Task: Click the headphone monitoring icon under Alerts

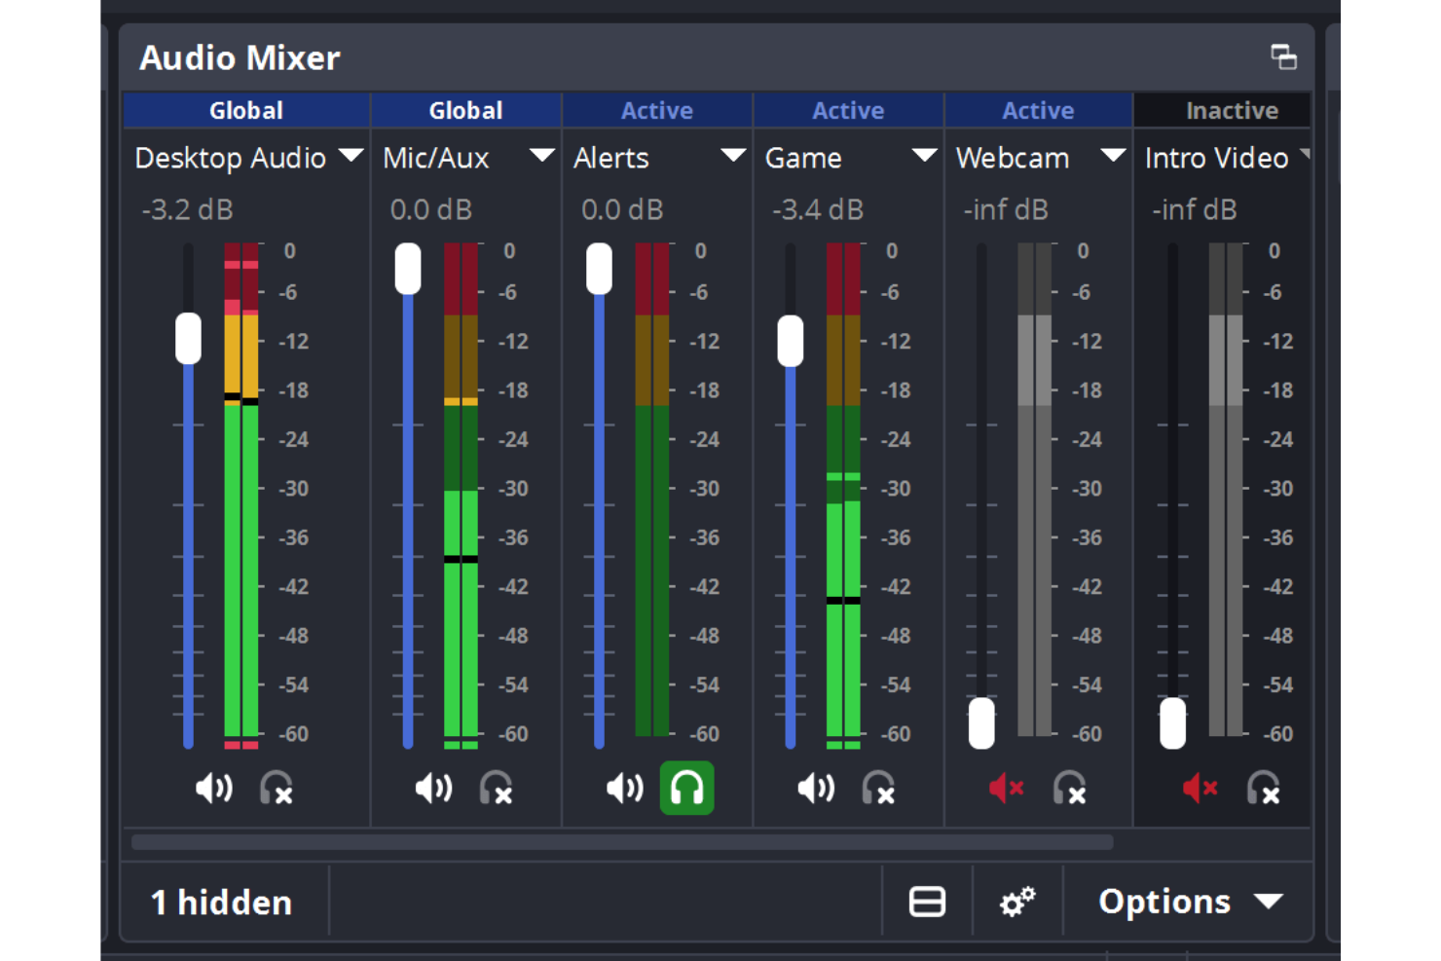Action: (685, 789)
